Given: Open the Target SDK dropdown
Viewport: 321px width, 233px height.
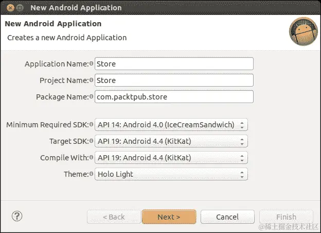Looking at the screenshot, I should click(171, 141).
